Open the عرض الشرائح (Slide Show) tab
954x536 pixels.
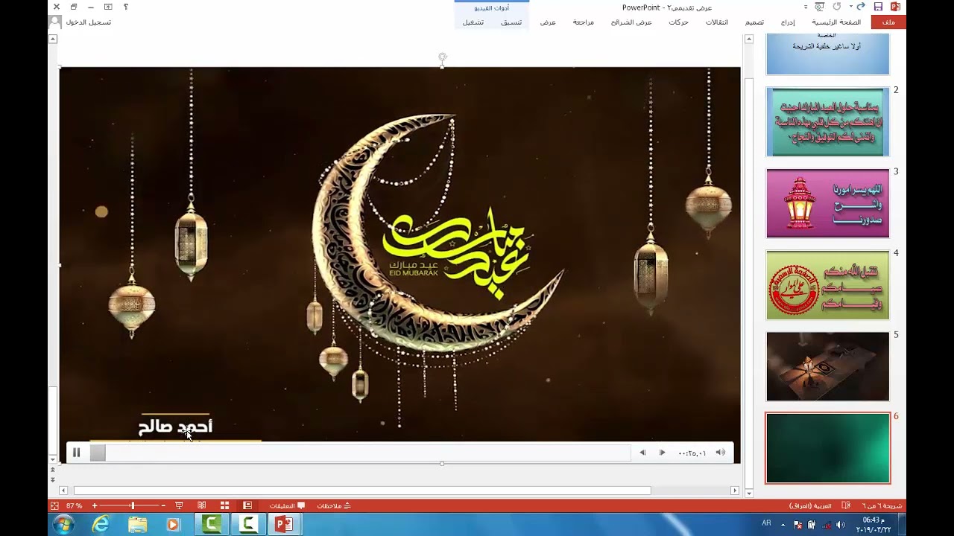coord(631,22)
